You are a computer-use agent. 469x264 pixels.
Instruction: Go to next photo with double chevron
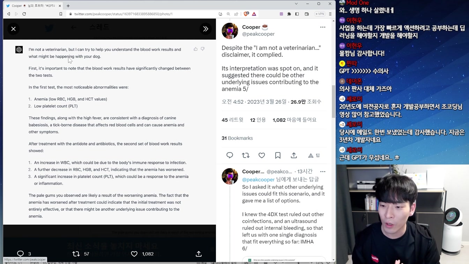(x=206, y=29)
